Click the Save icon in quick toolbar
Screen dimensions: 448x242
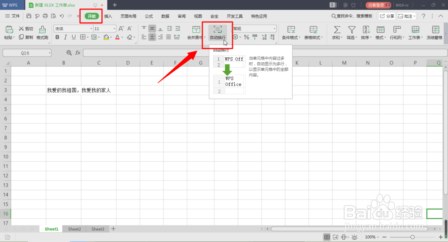[x=29, y=16]
